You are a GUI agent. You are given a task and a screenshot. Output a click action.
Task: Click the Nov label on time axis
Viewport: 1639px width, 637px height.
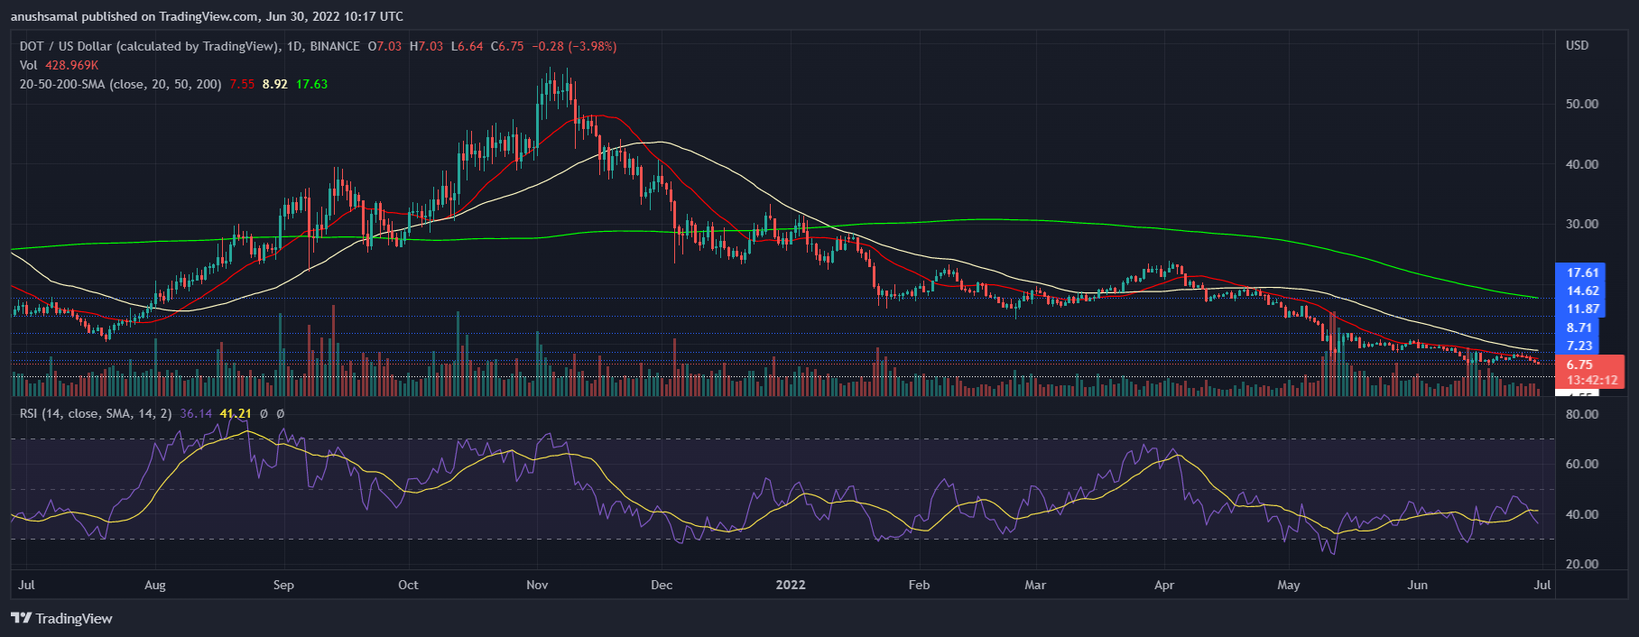[x=537, y=585]
